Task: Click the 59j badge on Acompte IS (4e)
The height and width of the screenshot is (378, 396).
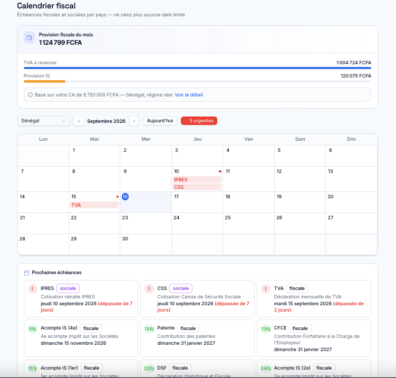Action: pyautogui.click(x=32, y=329)
